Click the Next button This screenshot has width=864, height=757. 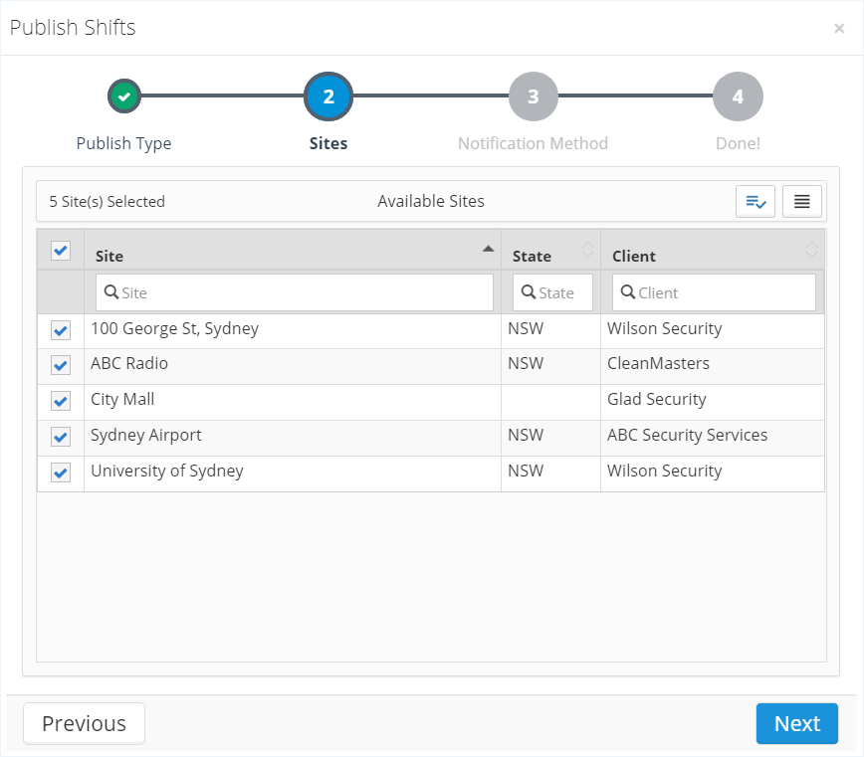[x=796, y=723]
